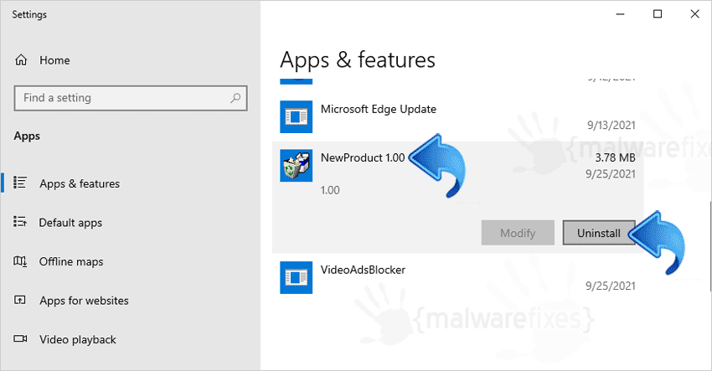This screenshot has width=712, height=371.
Task: Click the greyed Modify button
Action: coord(518,233)
